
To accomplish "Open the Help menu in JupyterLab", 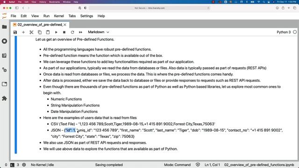I will pyautogui.click(x=101, y=16).
